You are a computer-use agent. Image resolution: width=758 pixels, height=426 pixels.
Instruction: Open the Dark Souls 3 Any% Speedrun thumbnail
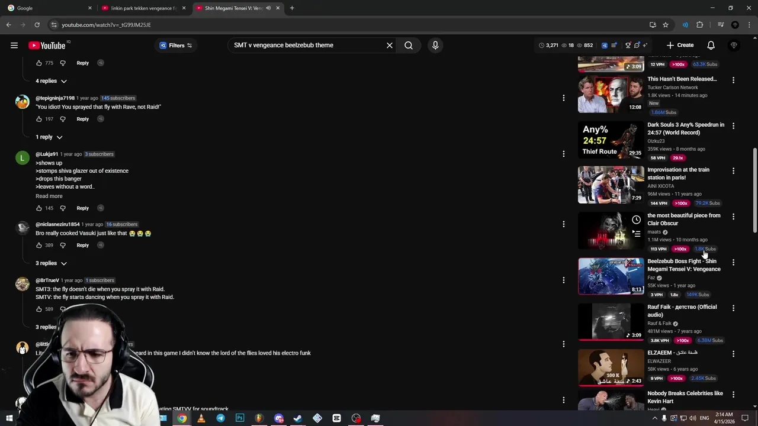pos(611,140)
